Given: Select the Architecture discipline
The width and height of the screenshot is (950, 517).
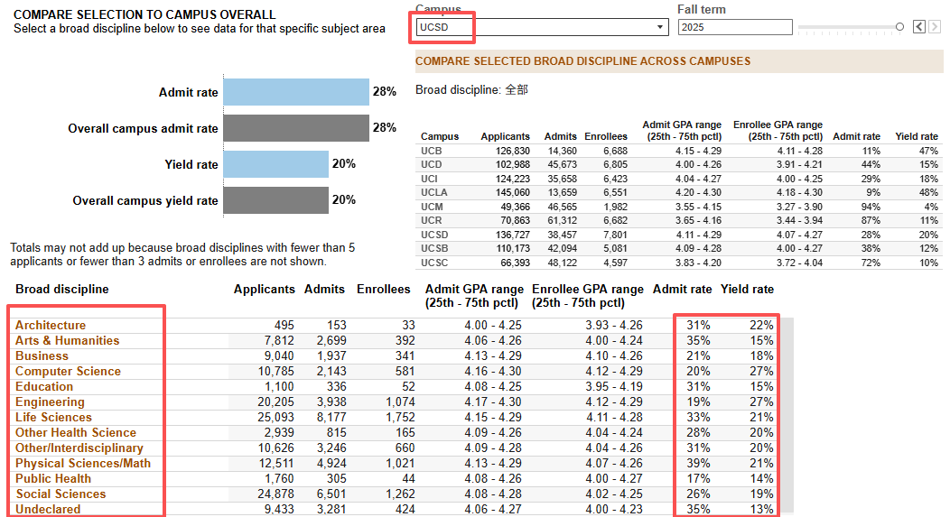Looking at the screenshot, I should (51, 325).
